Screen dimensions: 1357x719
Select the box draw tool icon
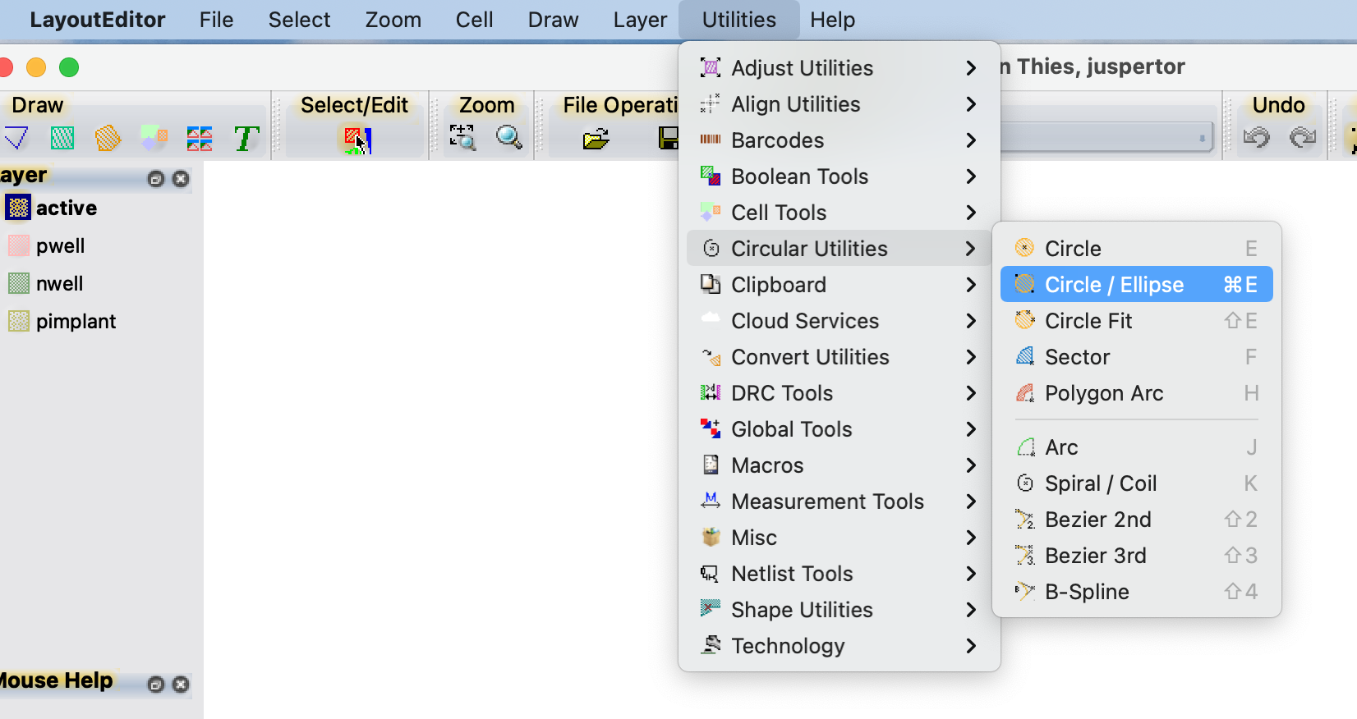click(62, 137)
